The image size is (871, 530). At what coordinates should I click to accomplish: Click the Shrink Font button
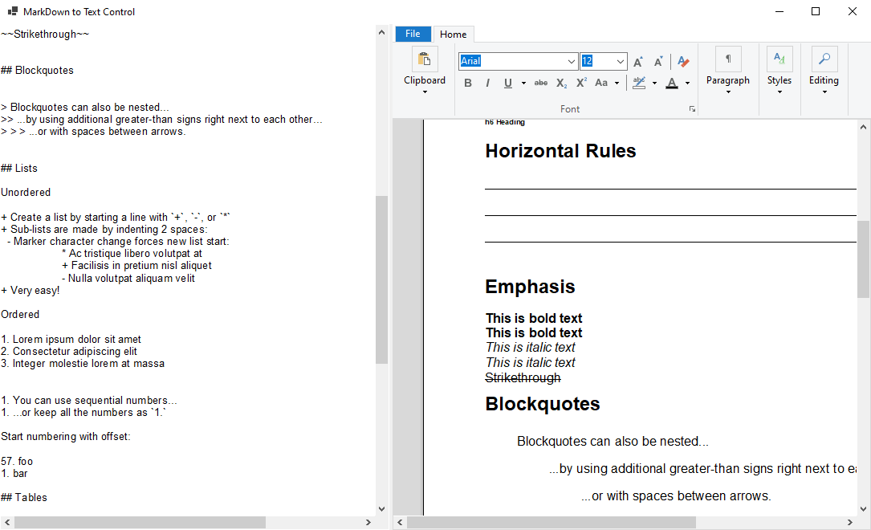pos(658,61)
